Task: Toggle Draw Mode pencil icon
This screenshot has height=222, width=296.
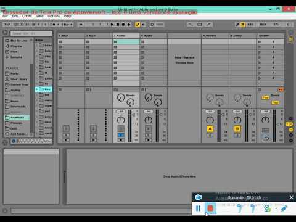Action: (237, 25)
